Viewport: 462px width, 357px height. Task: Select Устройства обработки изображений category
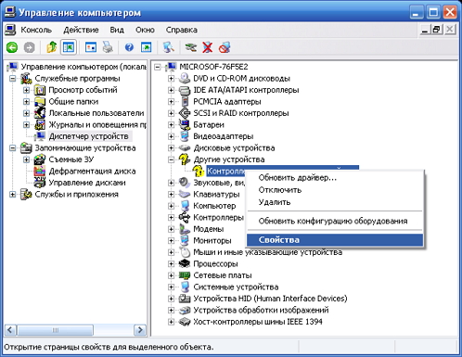[x=261, y=310]
